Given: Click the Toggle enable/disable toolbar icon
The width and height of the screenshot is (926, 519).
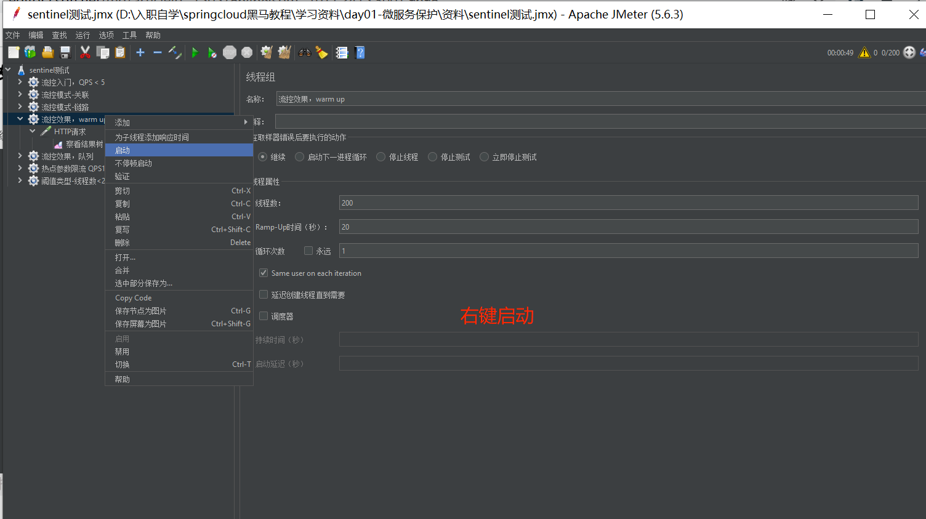Looking at the screenshot, I should coord(175,53).
